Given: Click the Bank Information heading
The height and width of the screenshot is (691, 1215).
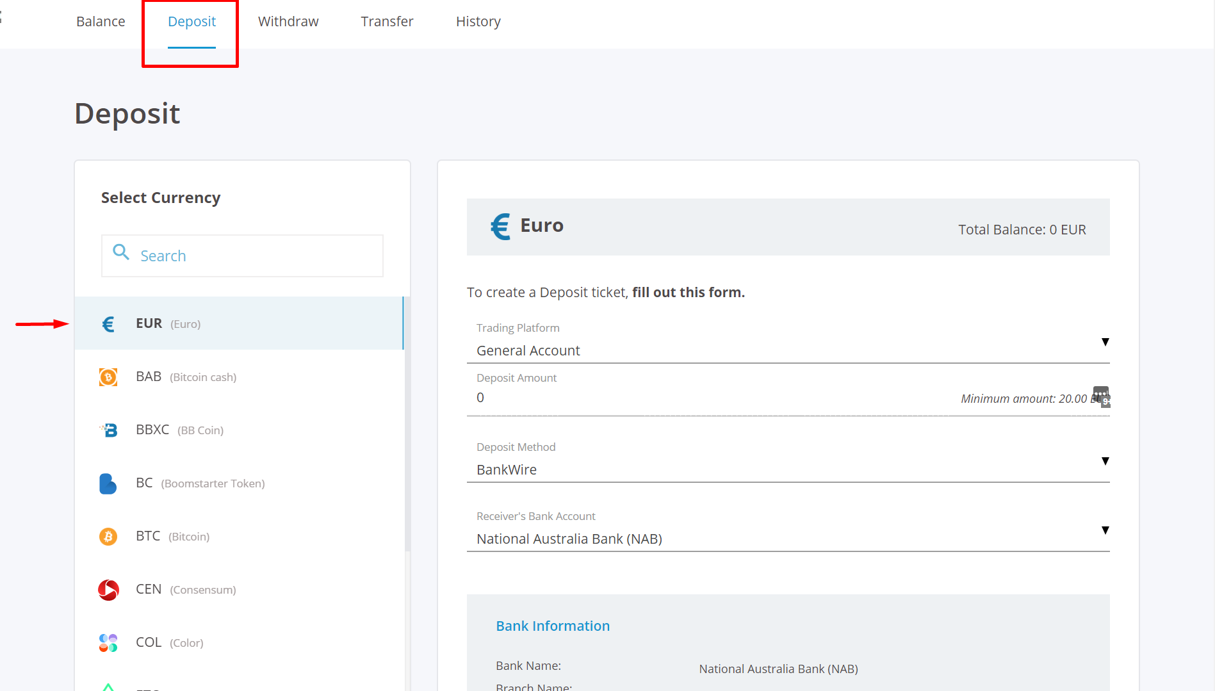Looking at the screenshot, I should point(553,626).
